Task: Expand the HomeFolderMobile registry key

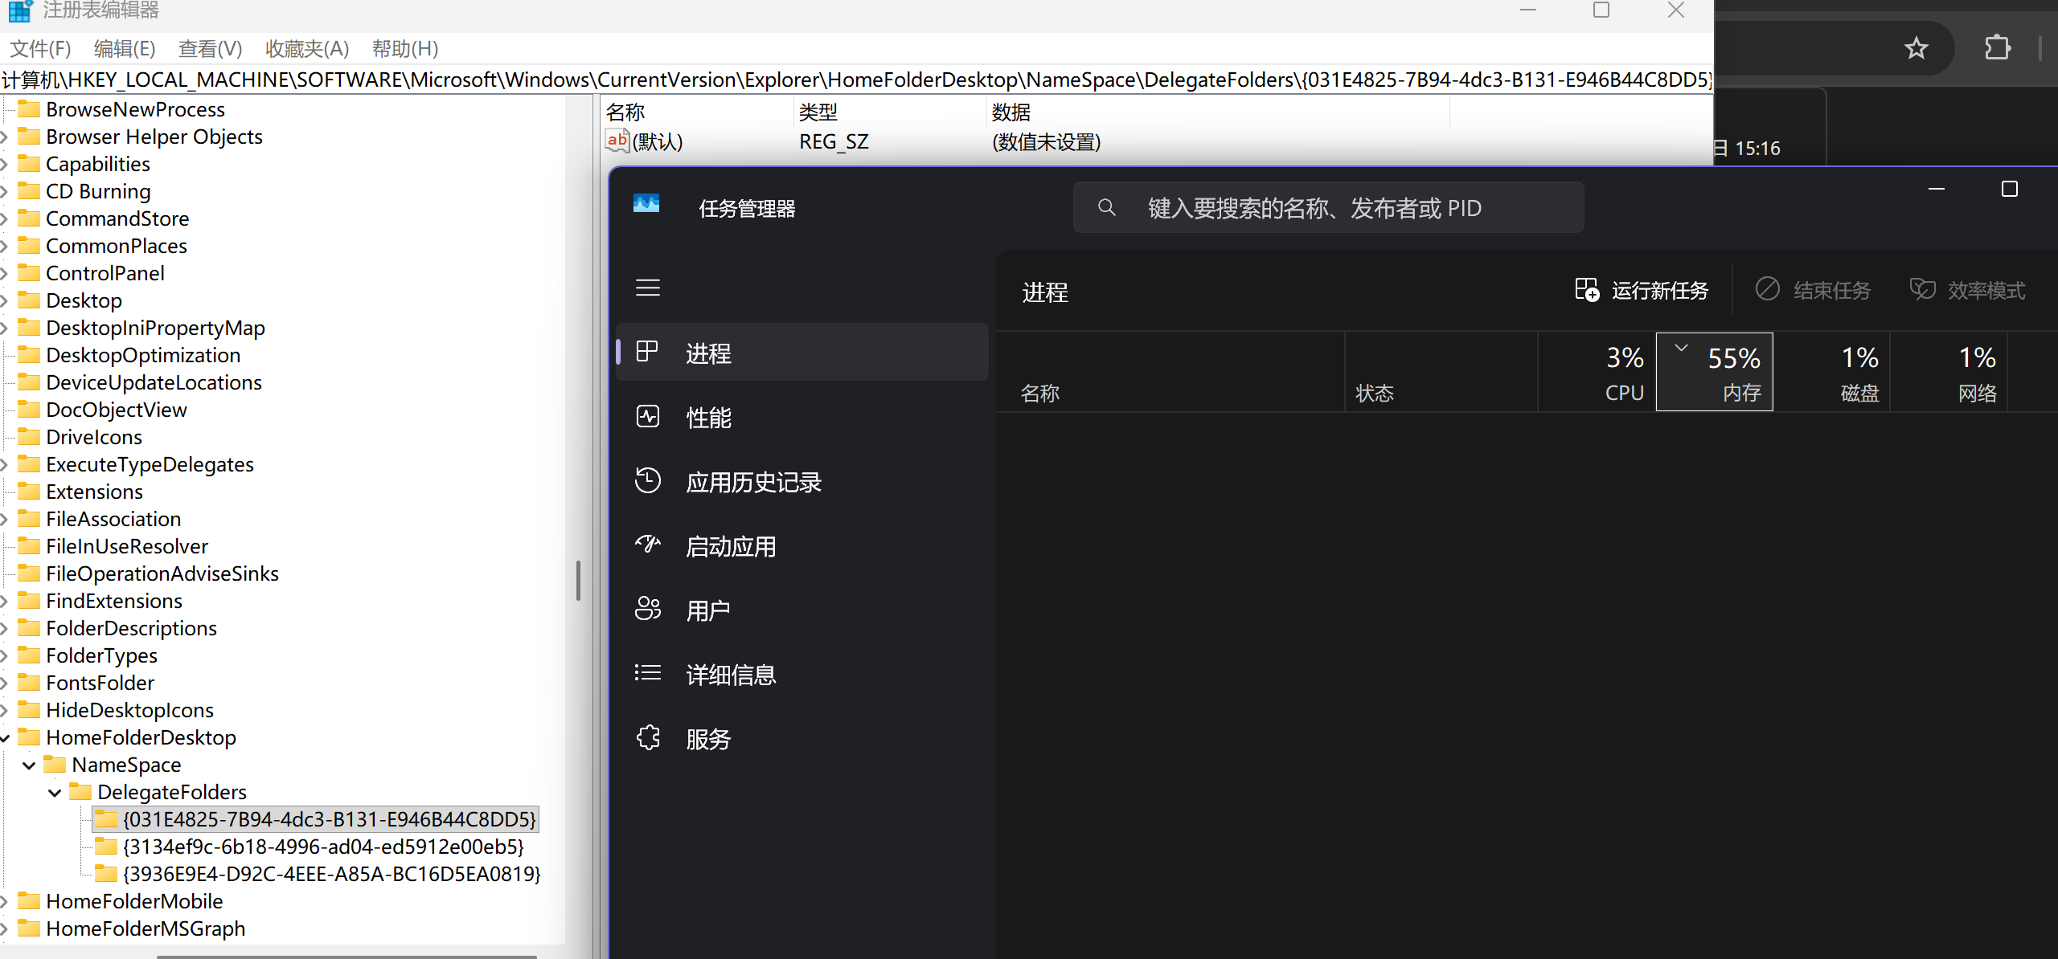Action: 6,900
